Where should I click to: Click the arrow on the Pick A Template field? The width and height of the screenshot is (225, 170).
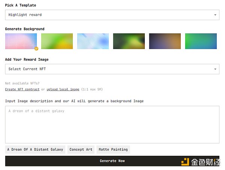pos(215,15)
